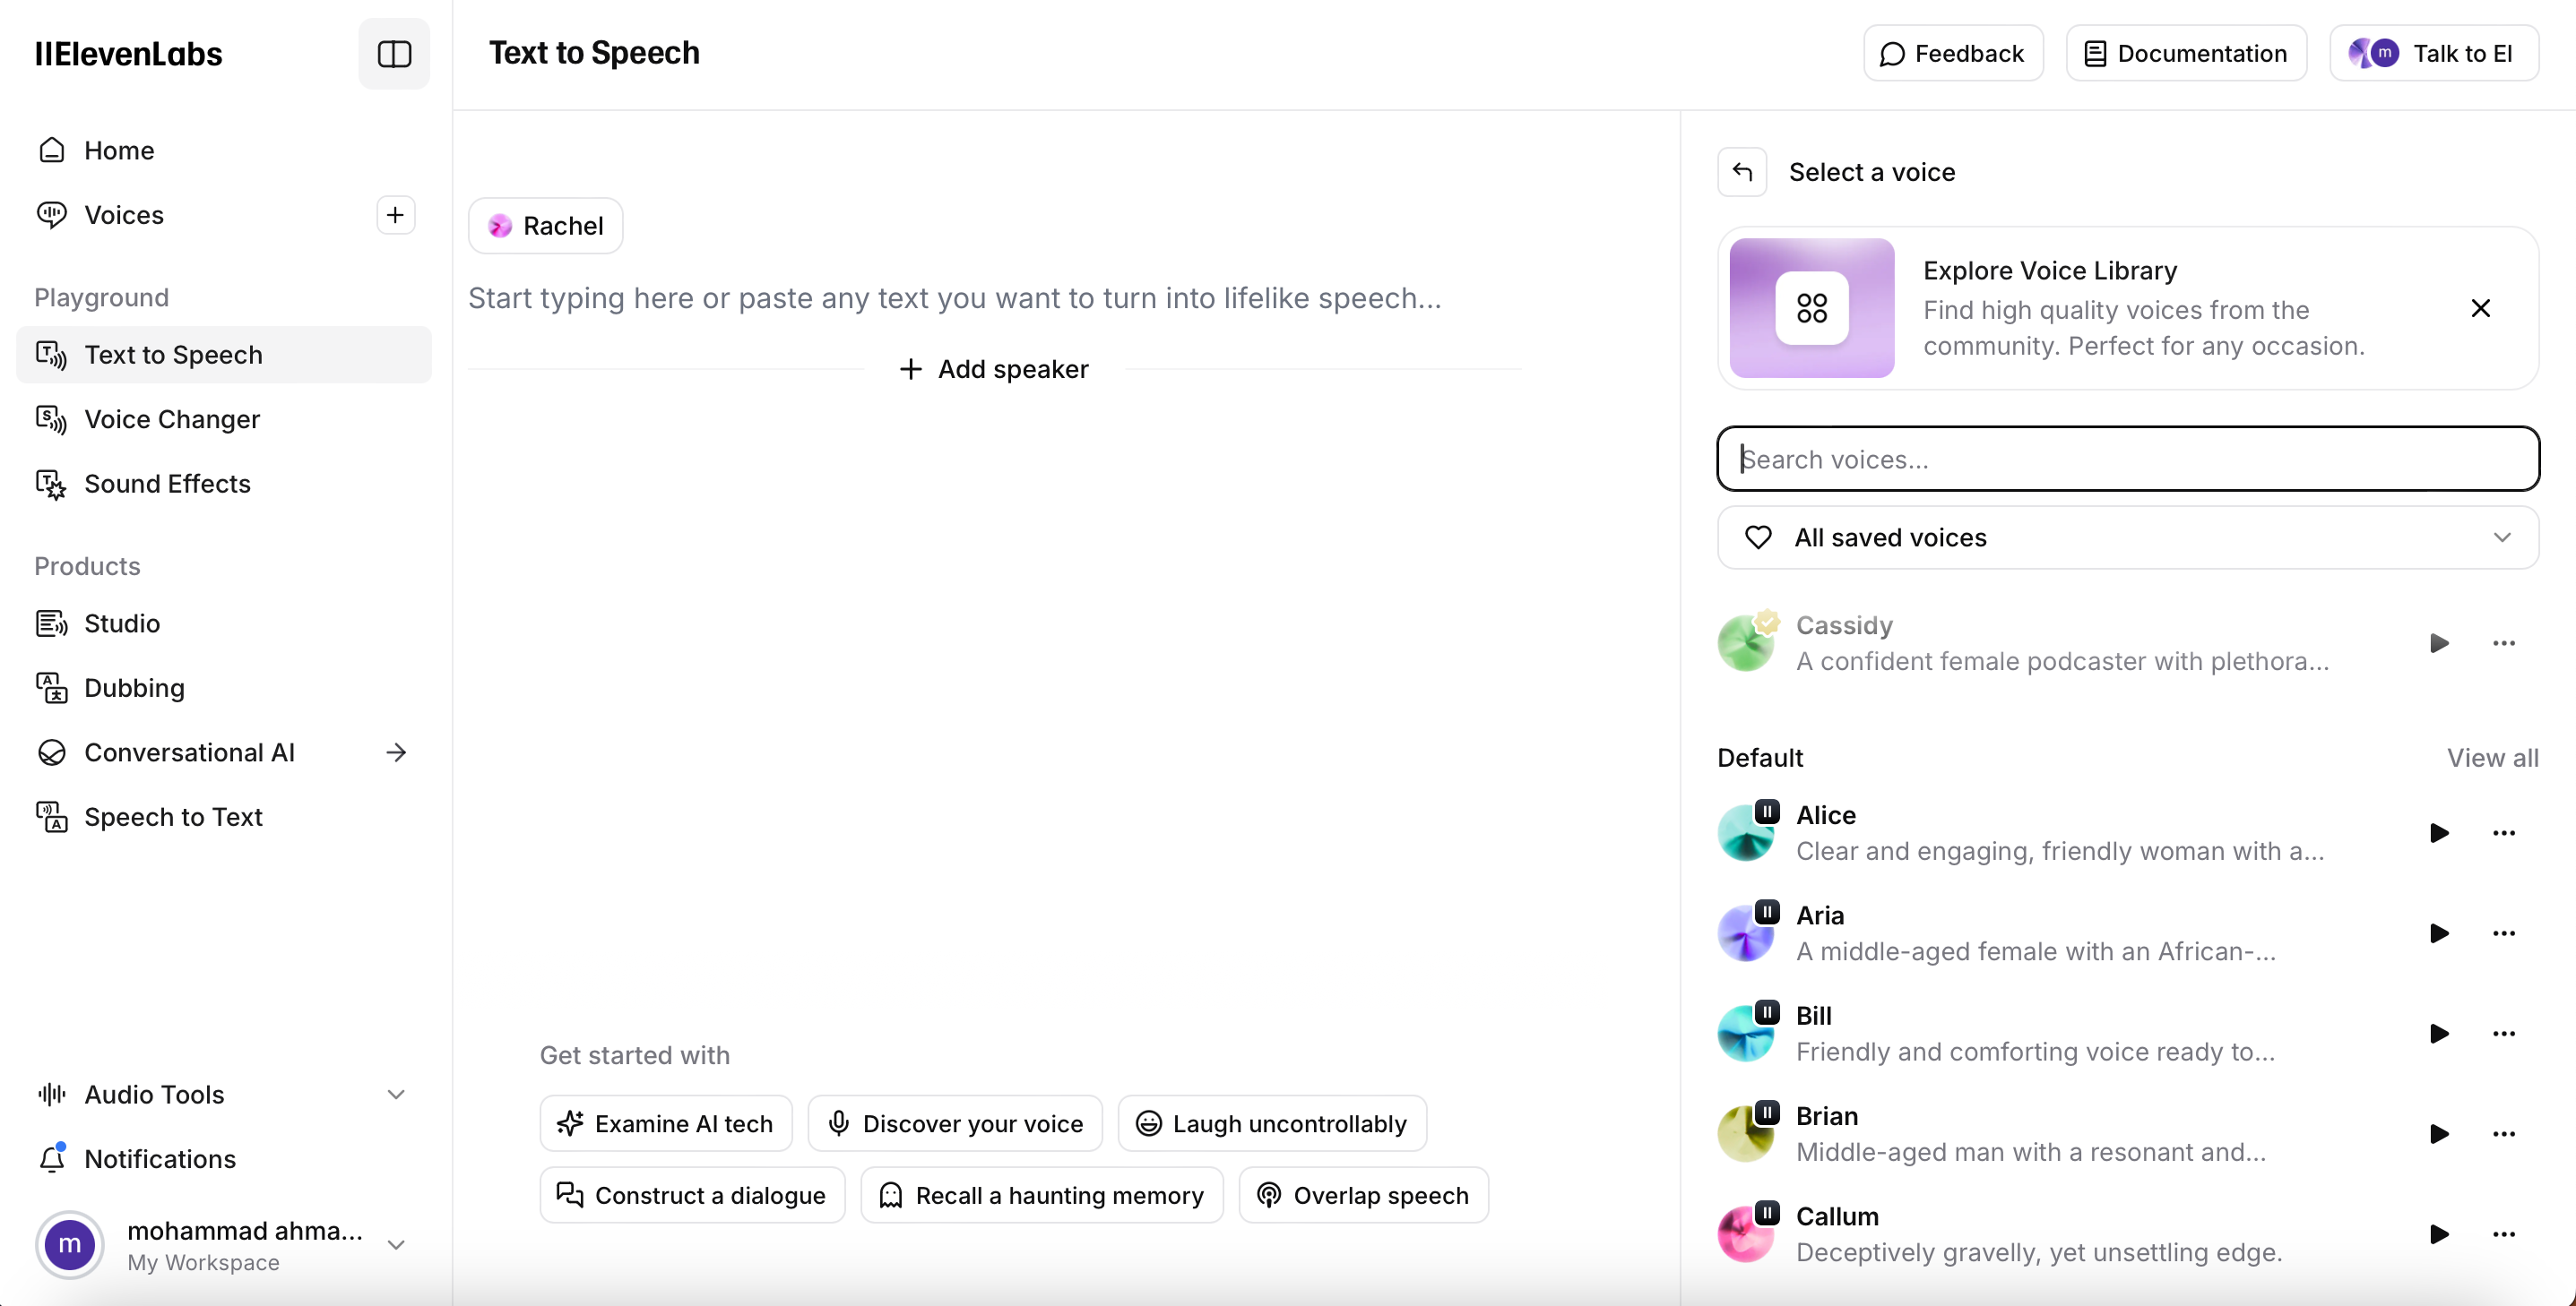The image size is (2576, 1306).
Task: Open Notifications
Action: click(223, 1159)
